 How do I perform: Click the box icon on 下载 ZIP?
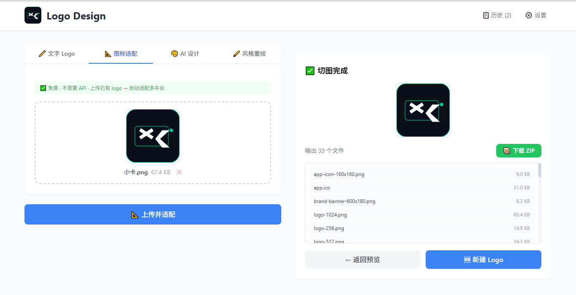[507, 151]
